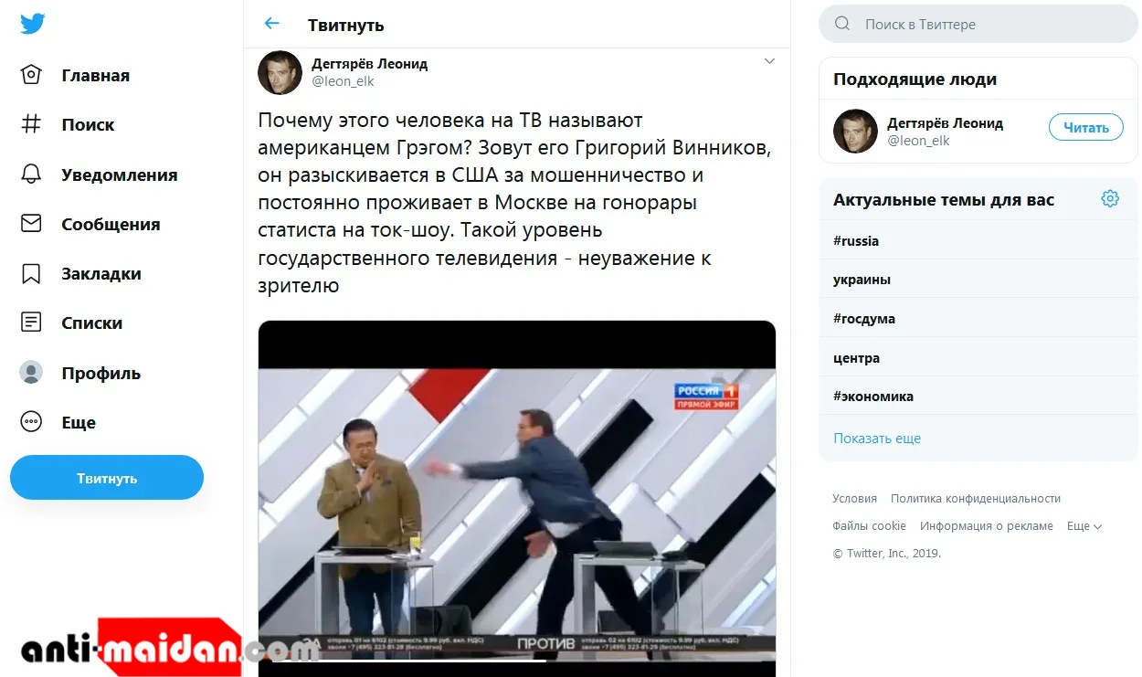Click the Поиск в Твиттере search field
This screenshot has height=677, width=1142.
click(978, 25)
